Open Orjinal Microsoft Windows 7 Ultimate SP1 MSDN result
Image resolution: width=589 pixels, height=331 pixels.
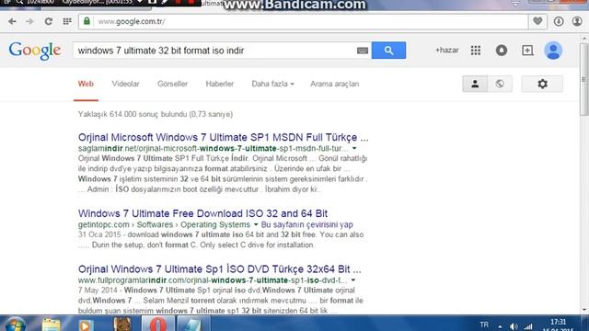coord(223,137)
